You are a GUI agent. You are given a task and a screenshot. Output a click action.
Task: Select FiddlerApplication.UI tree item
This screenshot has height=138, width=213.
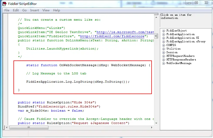(183, 38)
